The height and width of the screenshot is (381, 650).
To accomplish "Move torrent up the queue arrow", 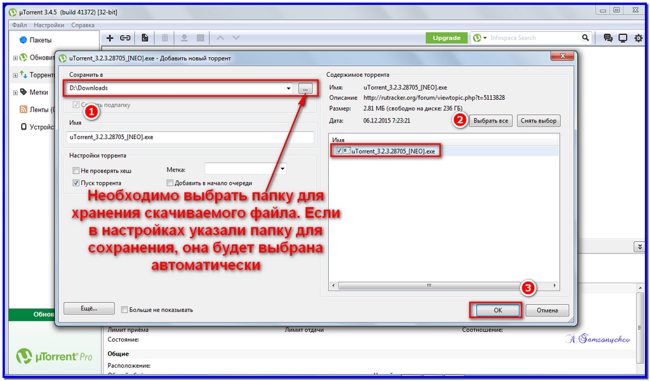I will pyautogui.click(x=220, y=37).
